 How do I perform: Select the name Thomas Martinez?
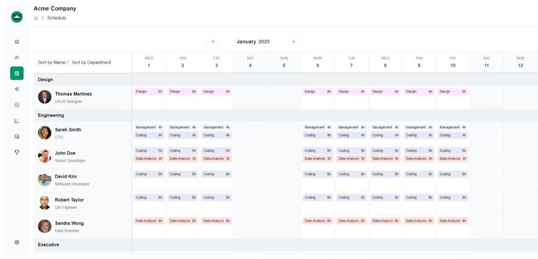click(73, 94)
